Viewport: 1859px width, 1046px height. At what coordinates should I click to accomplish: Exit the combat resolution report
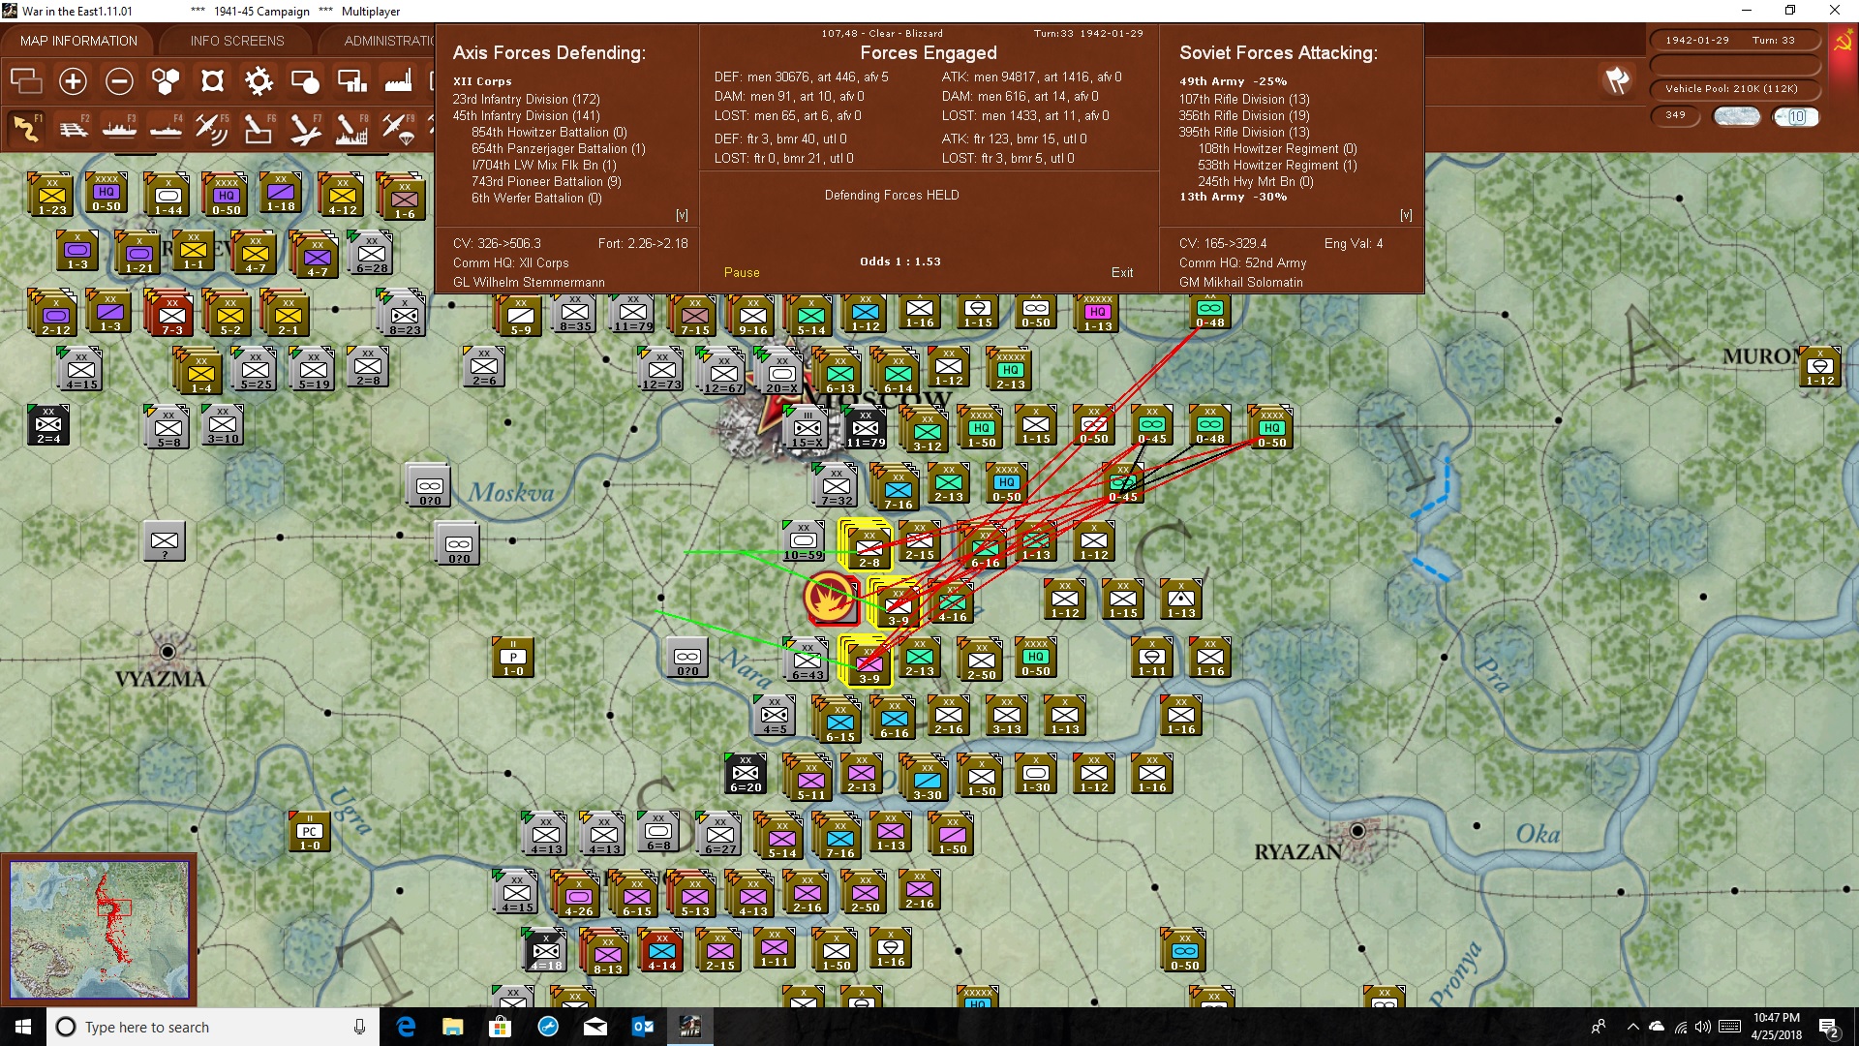(x=1122, y=272)
